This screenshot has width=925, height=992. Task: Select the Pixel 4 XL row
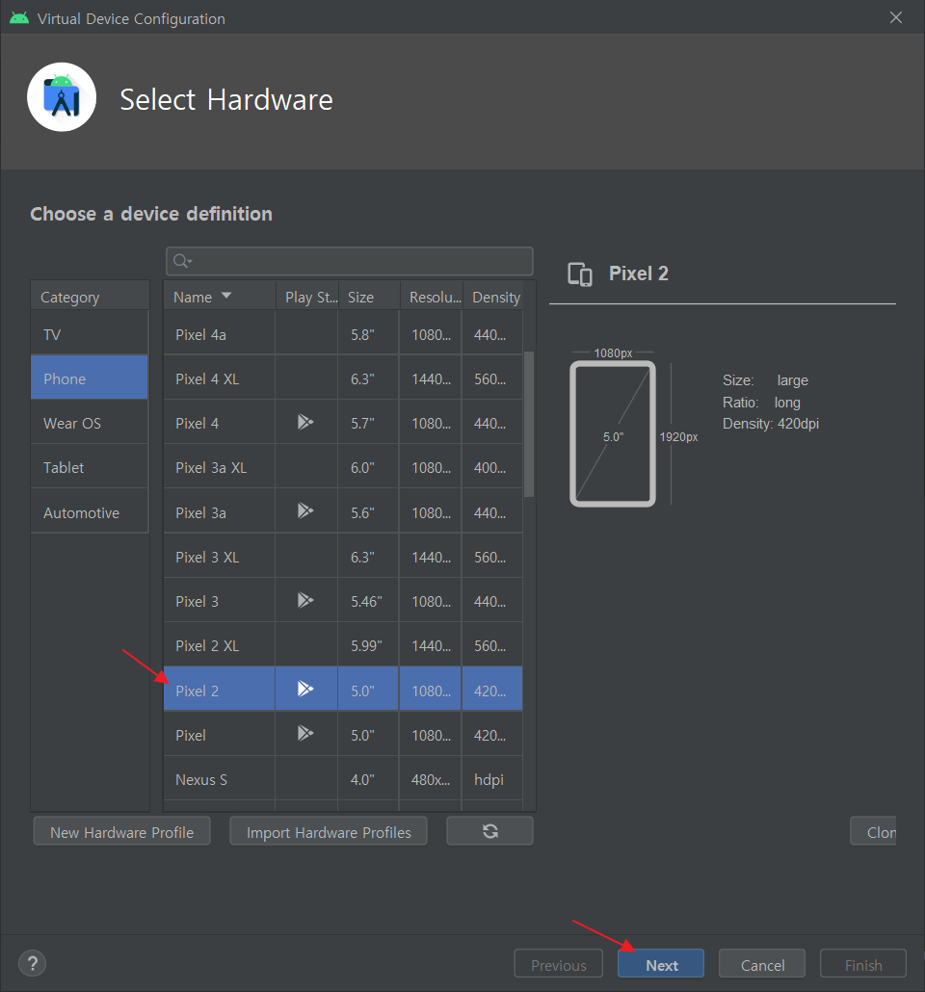click(x=343, y=379)
